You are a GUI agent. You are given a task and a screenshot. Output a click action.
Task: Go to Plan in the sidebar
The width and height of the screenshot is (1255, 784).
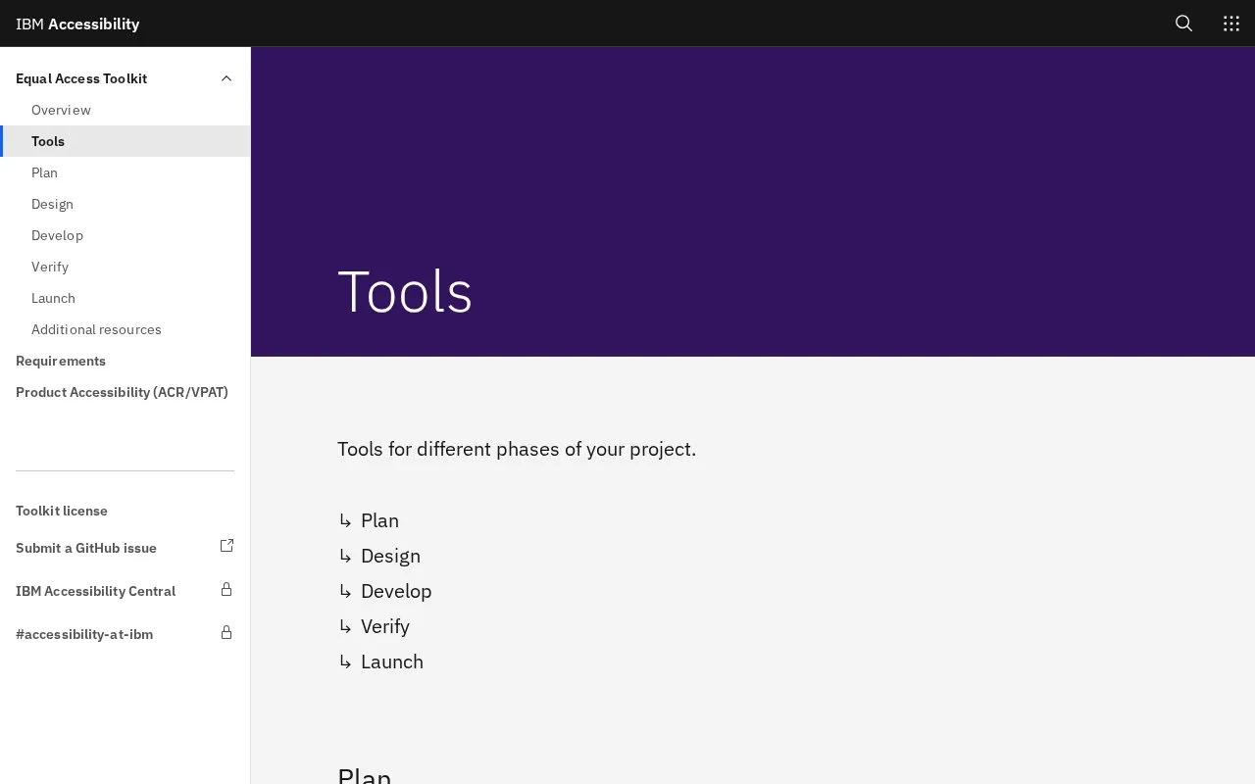pyautogui.click(x=125, y=172)
